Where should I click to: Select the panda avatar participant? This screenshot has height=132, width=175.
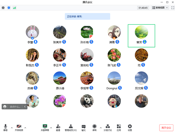tap(87, 101)
